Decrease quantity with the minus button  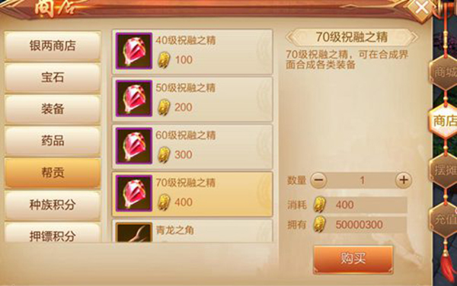(x=318, y=180)
